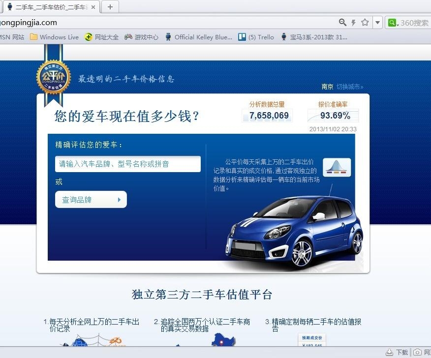
Task: Open the Windows Live bookmarks folder
Action: [x=54, y=37]
